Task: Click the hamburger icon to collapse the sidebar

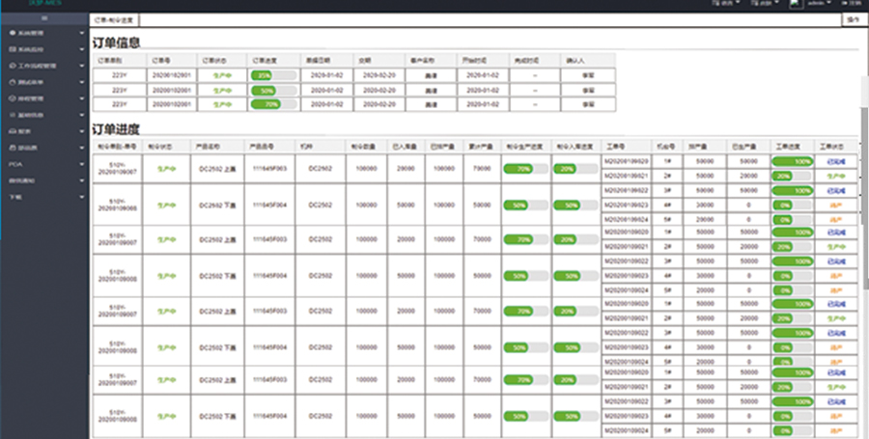Action: click(x=42, y=18)
